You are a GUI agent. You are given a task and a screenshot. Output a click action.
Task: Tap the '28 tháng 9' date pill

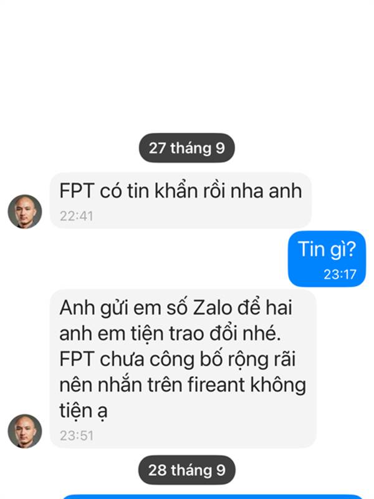187,470
